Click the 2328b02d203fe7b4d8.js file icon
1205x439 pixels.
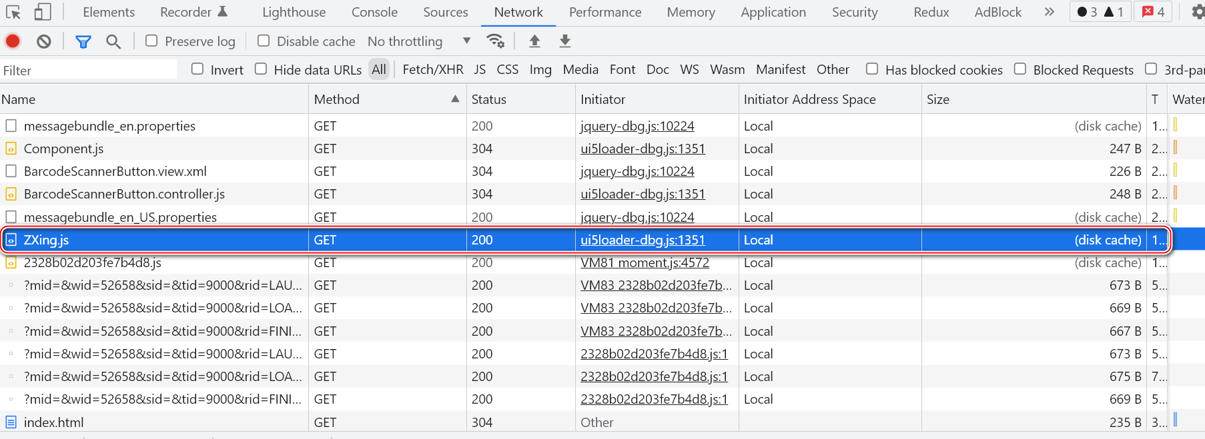[11, 262]
